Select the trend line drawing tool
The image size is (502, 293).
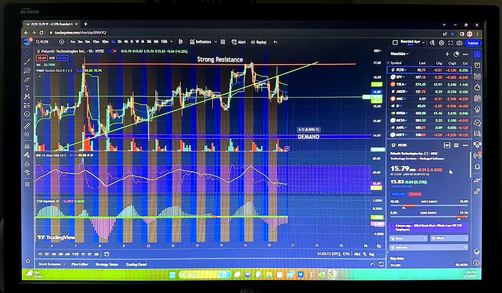click(27, 61)
